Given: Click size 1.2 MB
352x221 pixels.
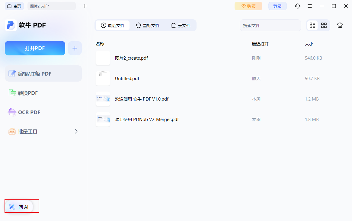Looking at the screenshot, I should [x=312, y=99].
